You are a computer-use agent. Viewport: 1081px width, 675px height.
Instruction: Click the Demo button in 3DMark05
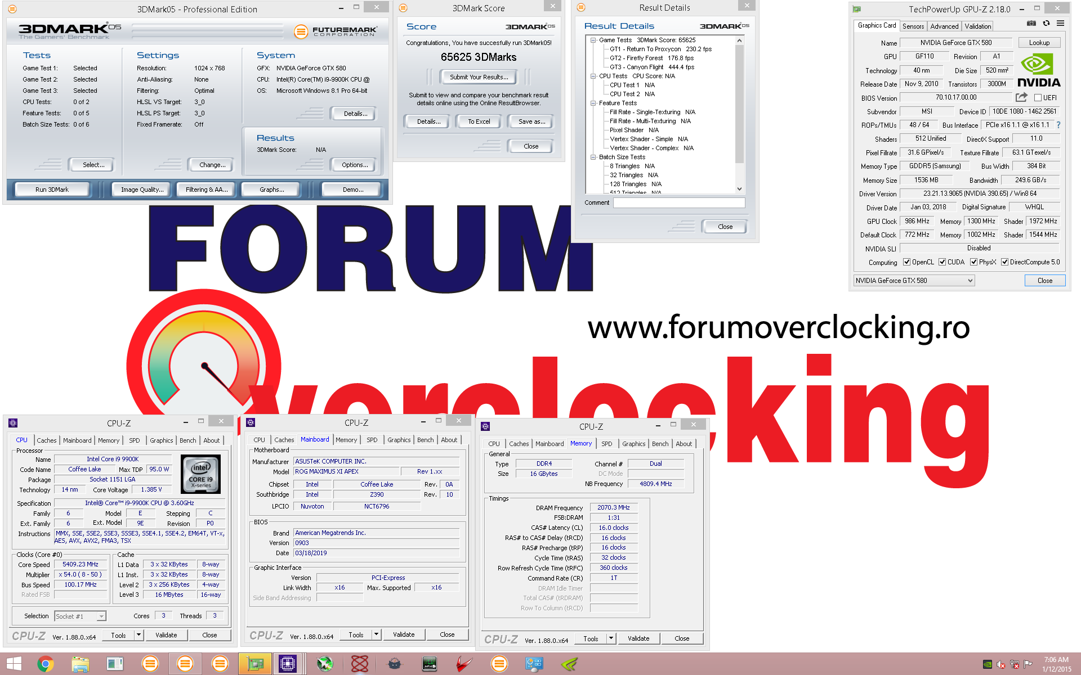tap(353, 190)
